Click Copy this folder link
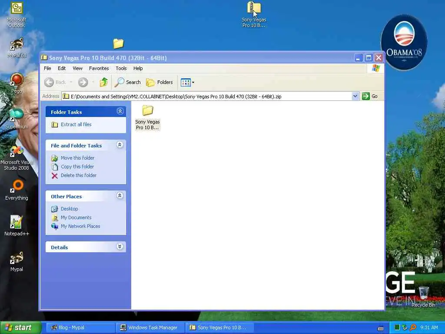 (77, 167)
